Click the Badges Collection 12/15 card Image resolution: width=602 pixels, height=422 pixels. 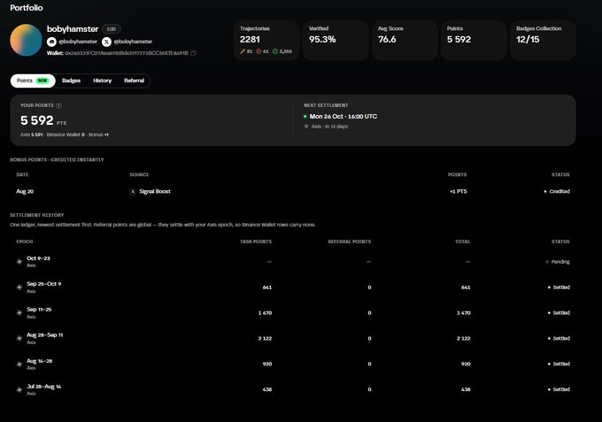click(543, 41)
